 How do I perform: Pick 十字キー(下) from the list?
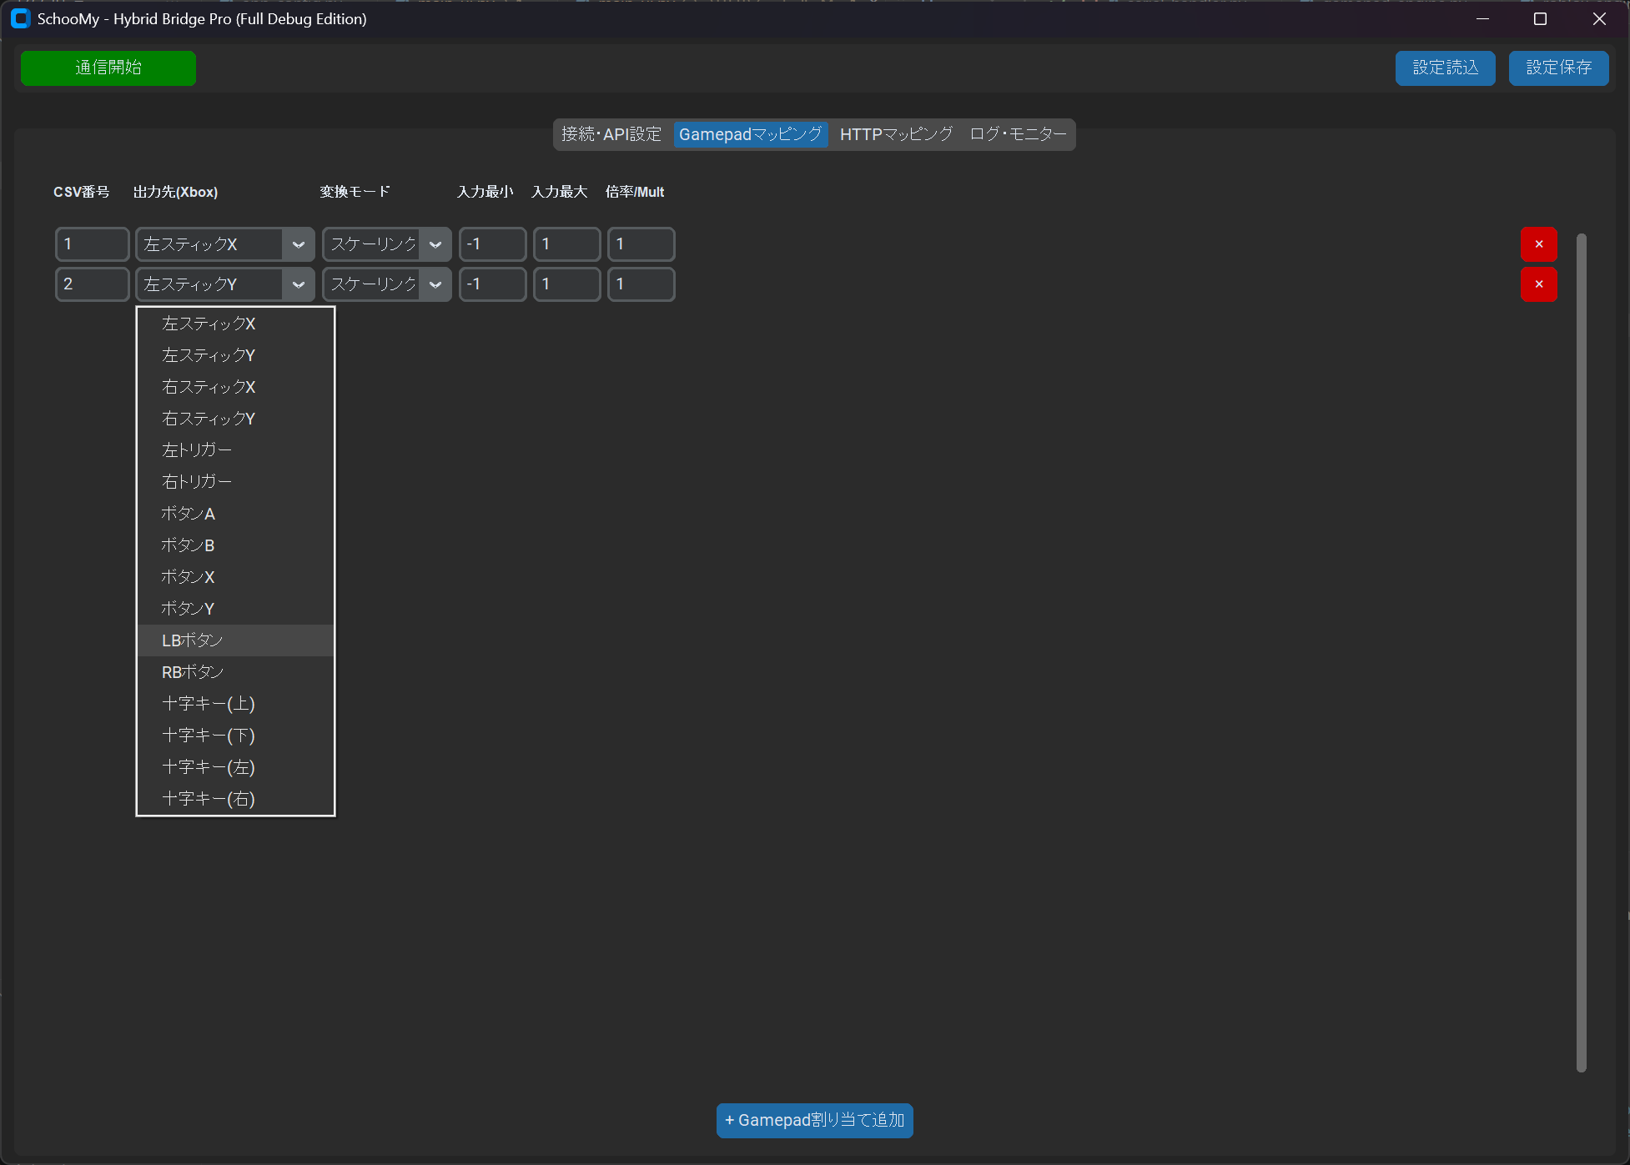[x=235, y=736]
